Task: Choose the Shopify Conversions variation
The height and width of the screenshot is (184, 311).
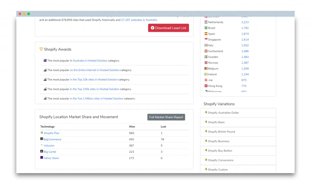Action: [220, 160]
